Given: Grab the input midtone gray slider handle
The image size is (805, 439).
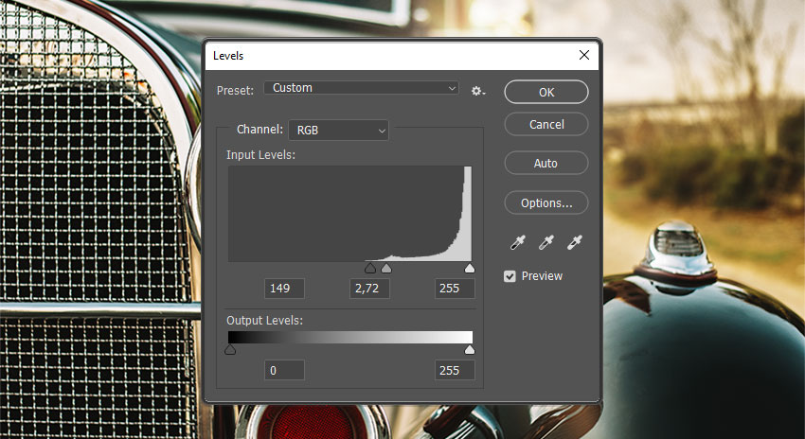Looking at the screenshot, I should click(x=386, y=268).
